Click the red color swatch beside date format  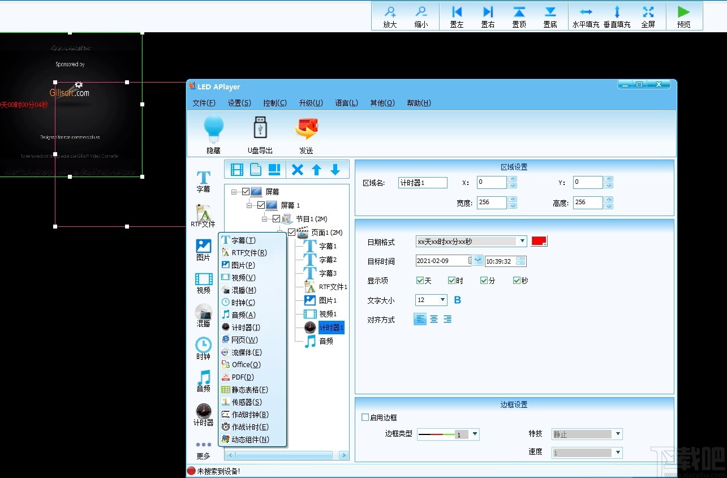pos(539,240)
